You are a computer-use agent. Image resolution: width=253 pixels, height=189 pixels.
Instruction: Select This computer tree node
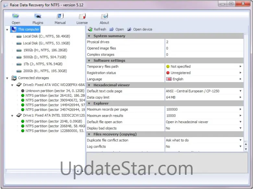[x=25, y=29]
